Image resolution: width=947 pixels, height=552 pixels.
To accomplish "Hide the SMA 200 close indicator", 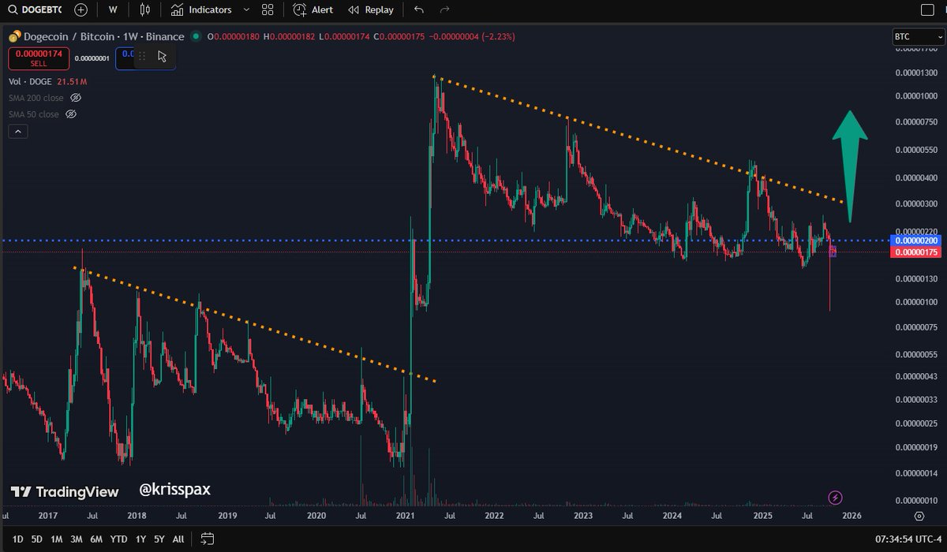I will [x=75, y=98].
